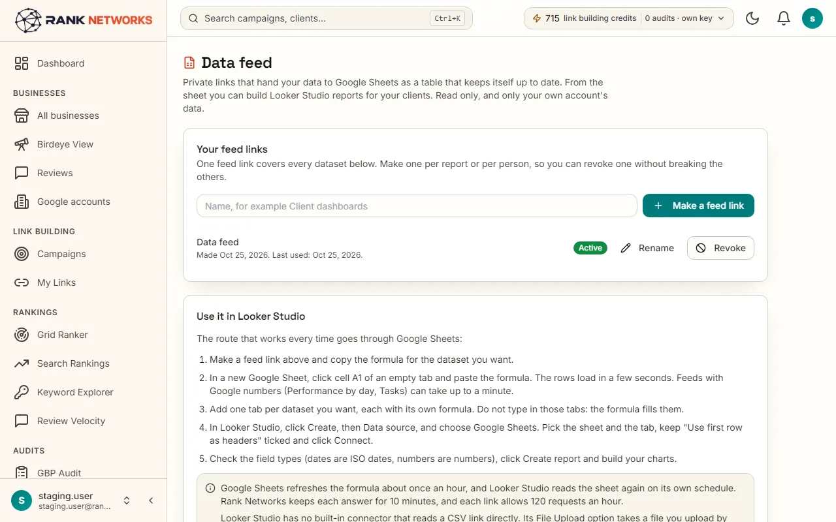Focus the Search campaigns, clients field

[326, 18]
